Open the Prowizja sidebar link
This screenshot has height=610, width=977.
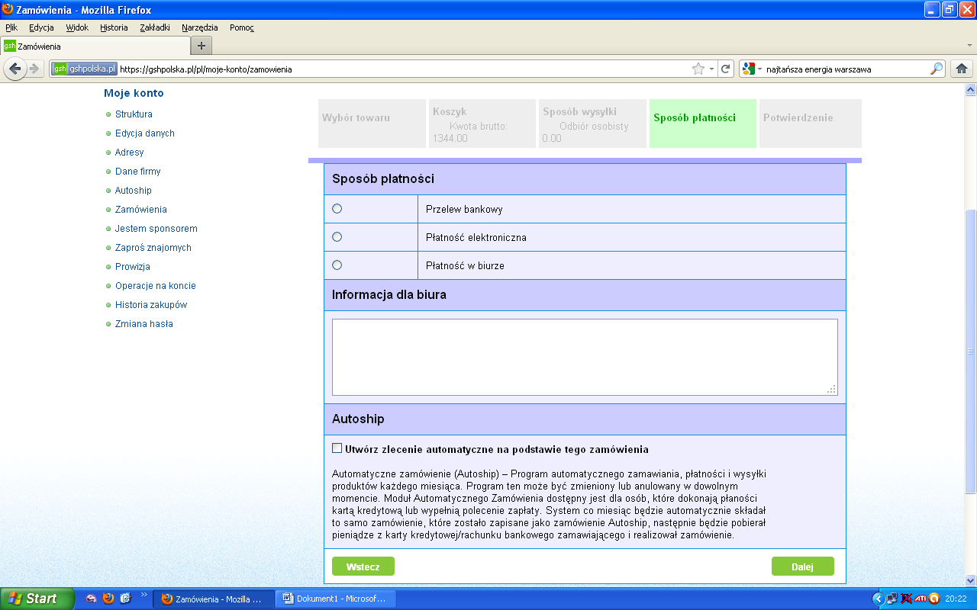pos(133,267)
